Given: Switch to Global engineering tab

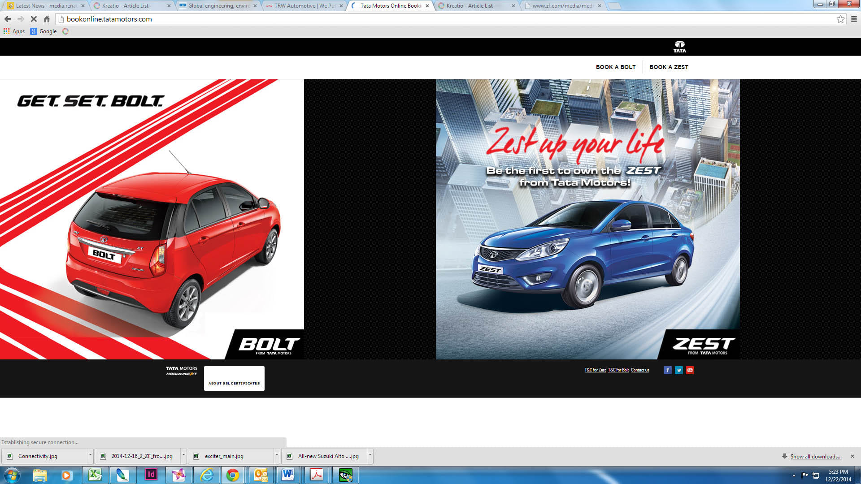Looking at the screenshot, I should (x=218, y=6).
